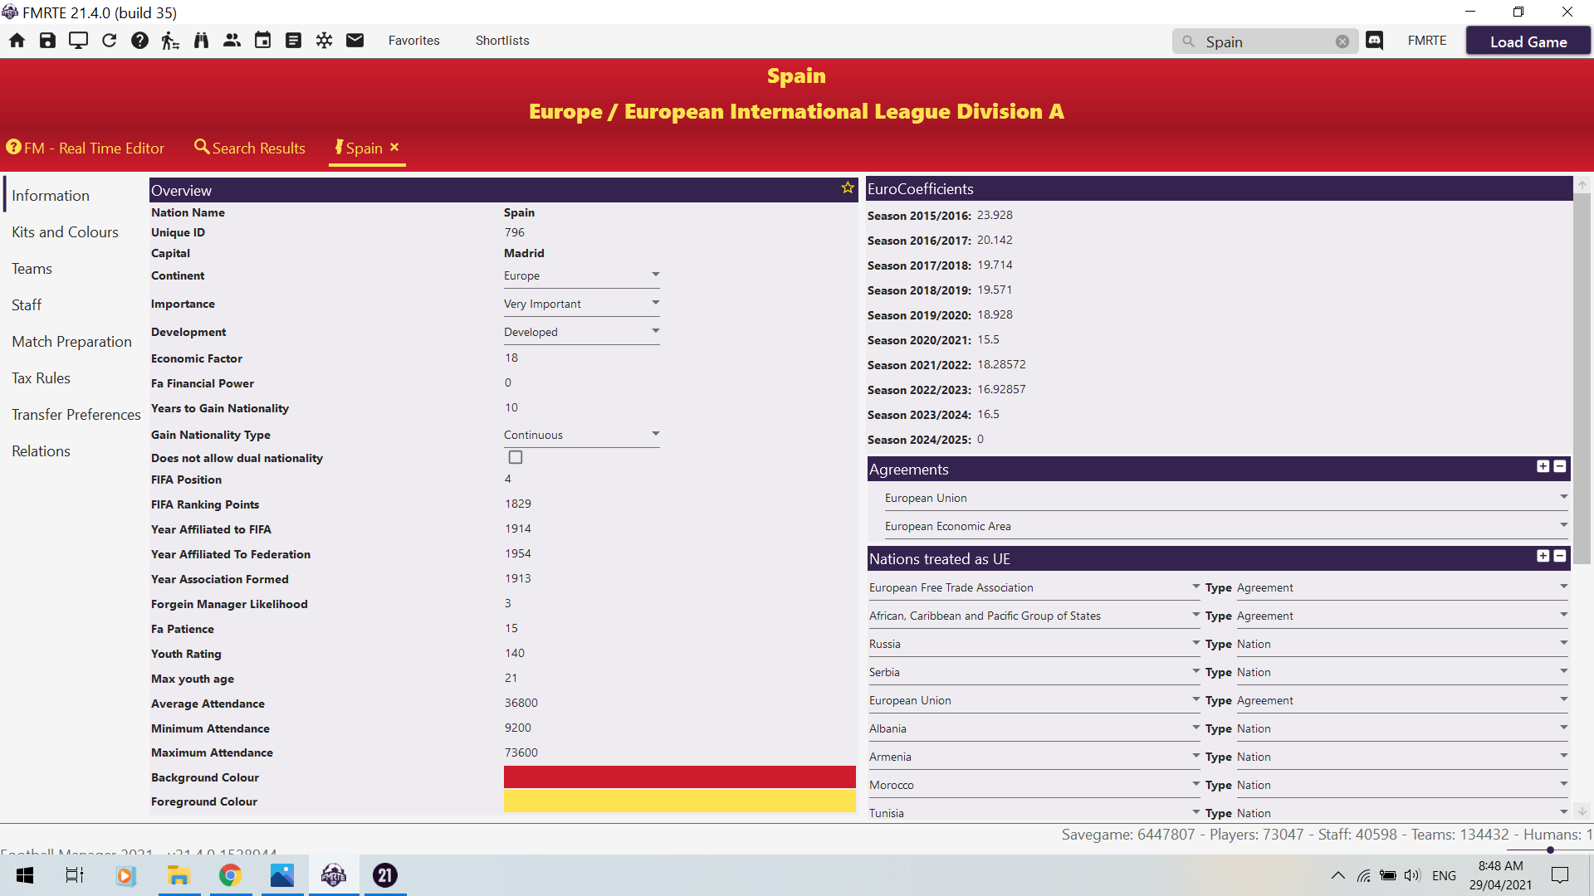The height and width of the screenshot is (896, 1594).
Task: Click the floppy disk save icon
Action: point(47,41)
